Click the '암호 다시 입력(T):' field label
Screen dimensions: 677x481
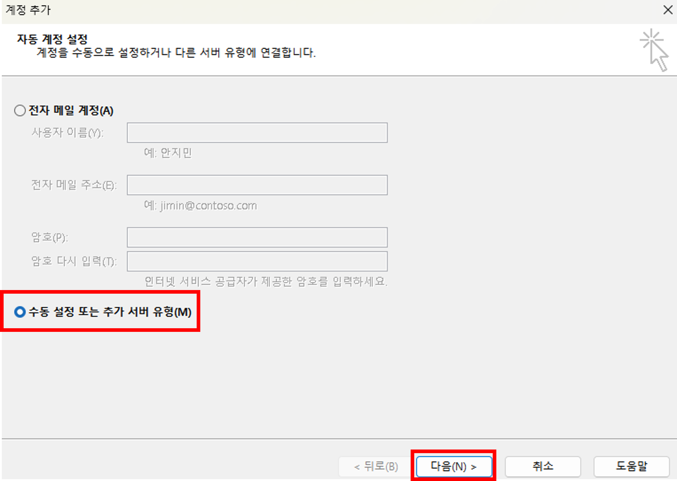pyautogui.click(x=74, y=261)
